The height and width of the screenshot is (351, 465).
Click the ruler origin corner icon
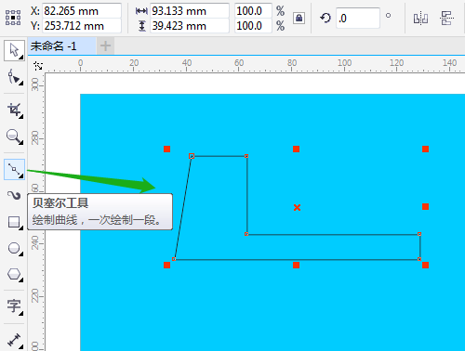point(38,65)
